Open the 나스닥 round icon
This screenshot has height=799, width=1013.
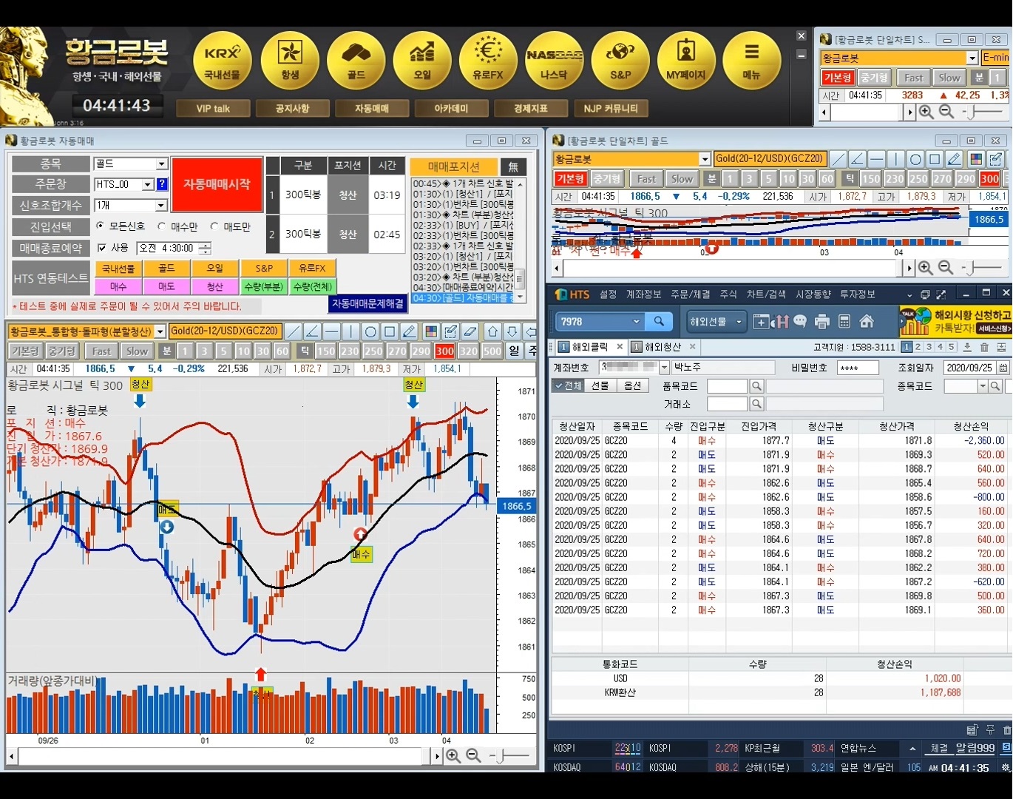[554, 61]
